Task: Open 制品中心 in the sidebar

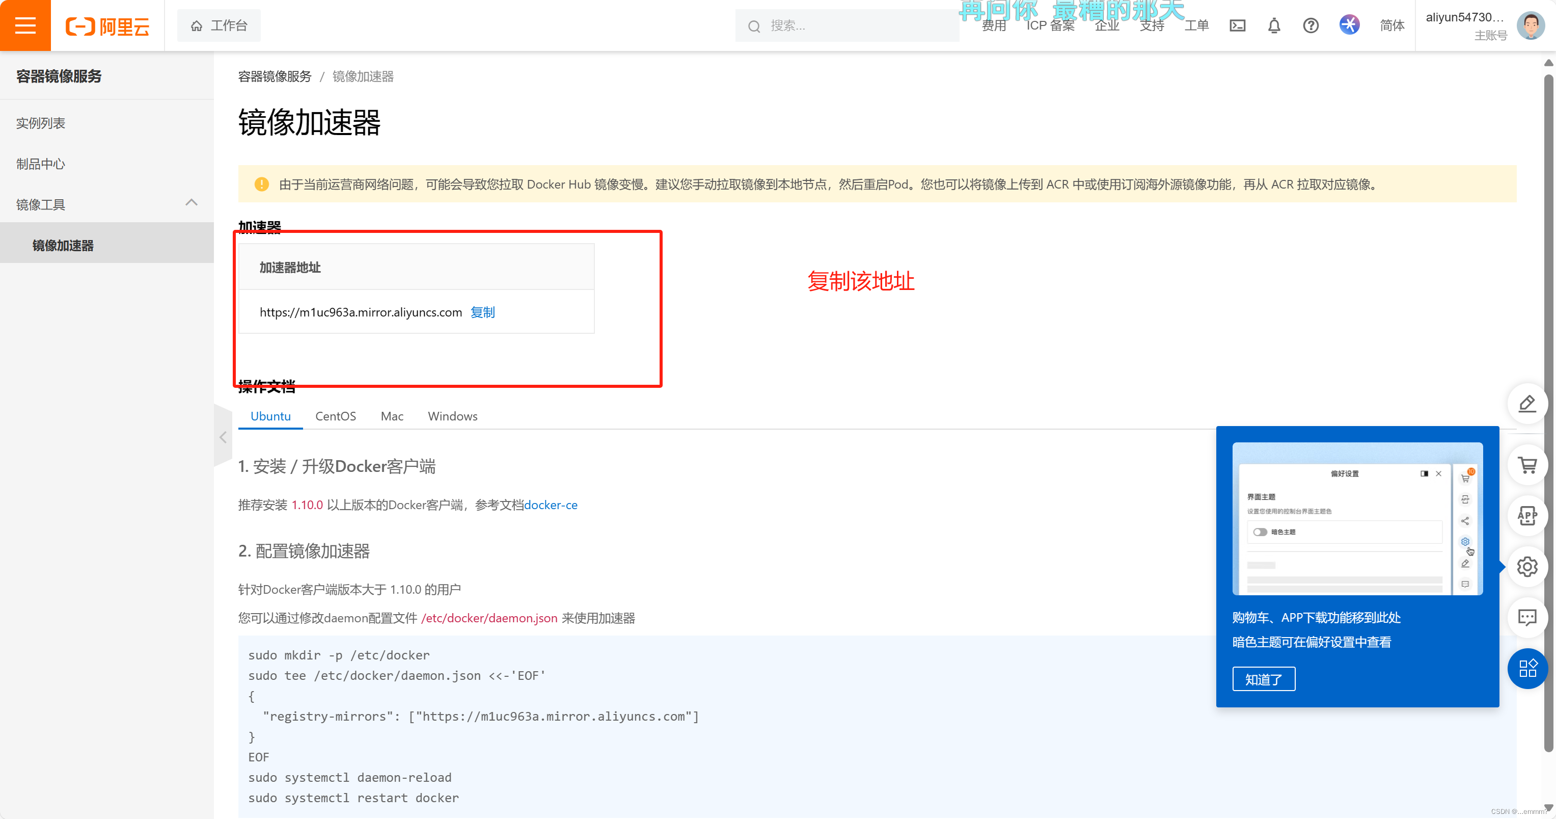Action: 40,164
